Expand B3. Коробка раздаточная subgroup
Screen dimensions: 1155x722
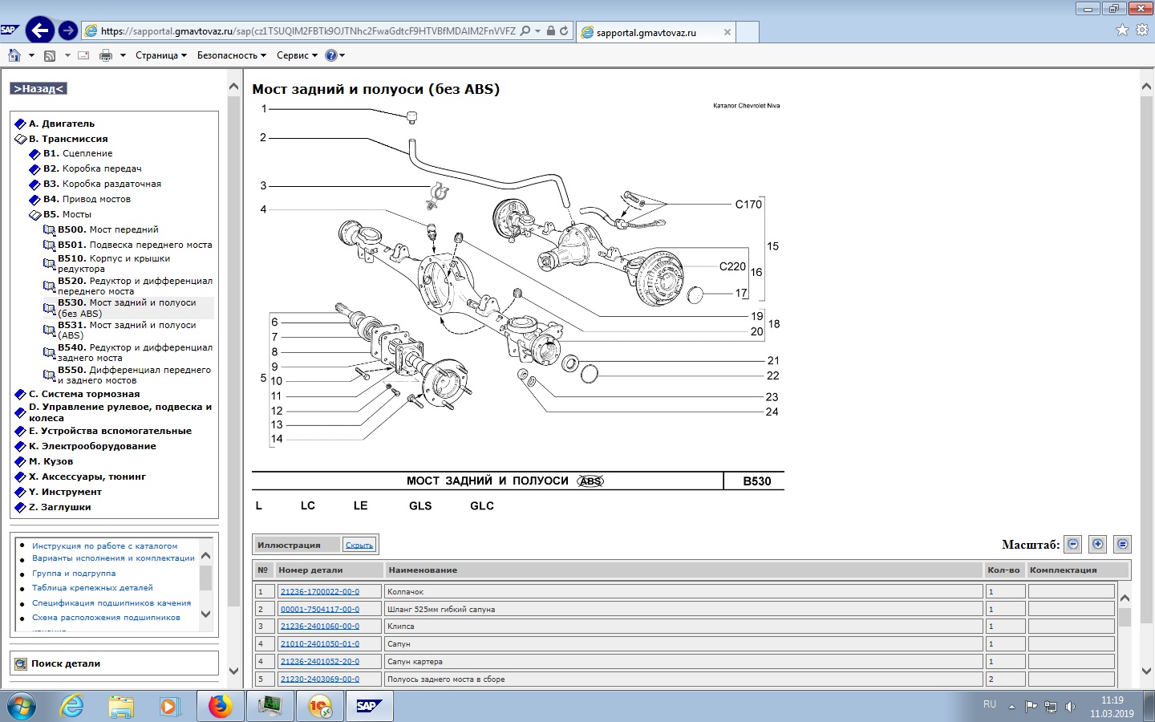click(x=34, y=185)
